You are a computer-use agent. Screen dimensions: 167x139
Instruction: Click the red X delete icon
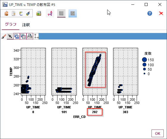click(x=161, y=13)
